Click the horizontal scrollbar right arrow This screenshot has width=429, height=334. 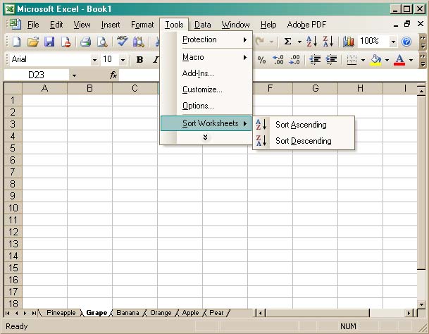tap(409, 313)
